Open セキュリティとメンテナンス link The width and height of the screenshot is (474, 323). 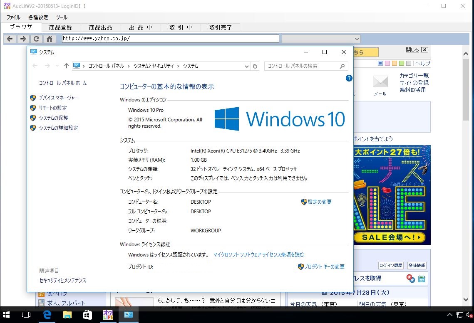coord(62,281)
